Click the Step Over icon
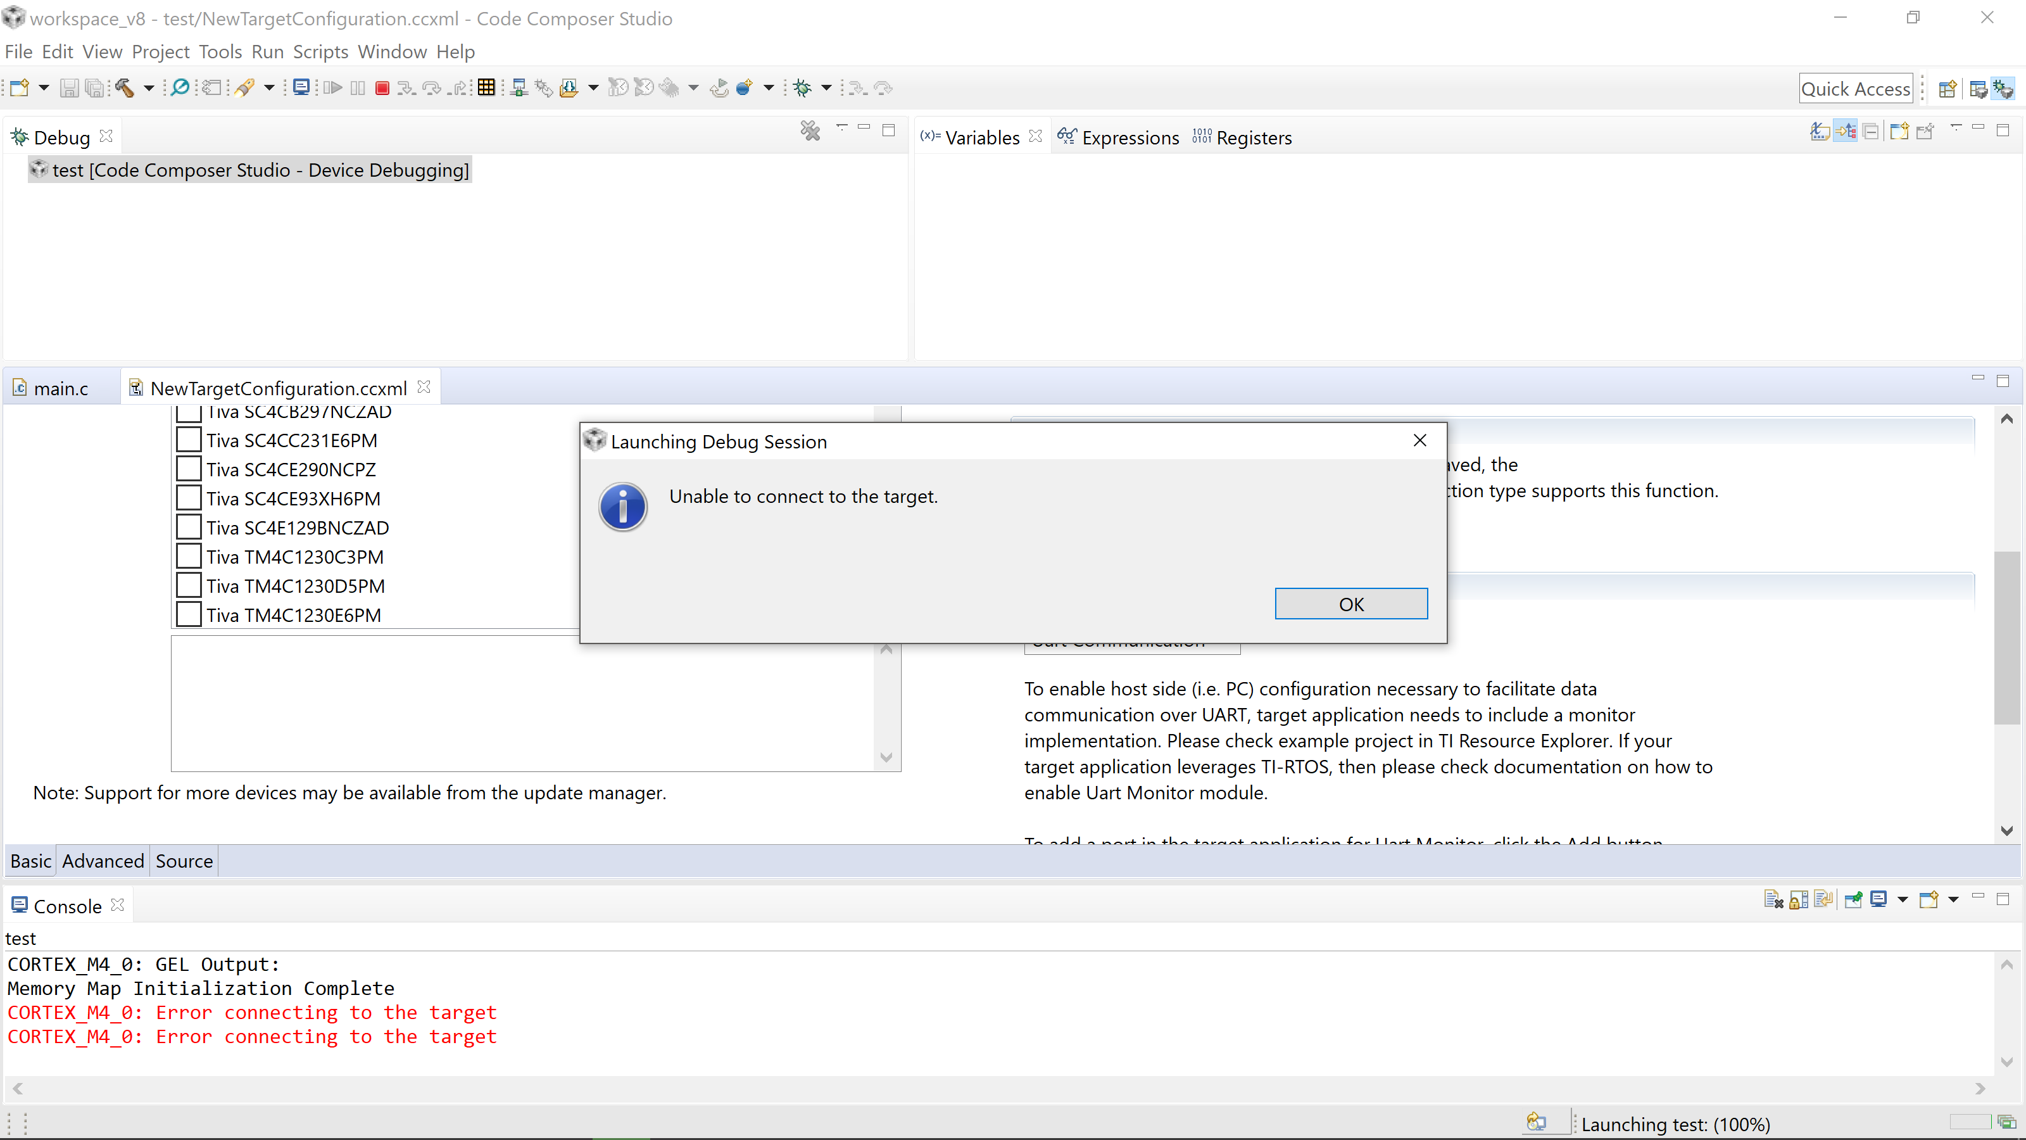 point(432,88)
